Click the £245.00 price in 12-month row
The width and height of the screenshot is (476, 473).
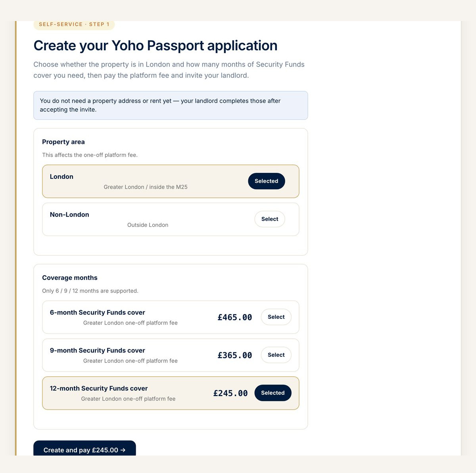[230, 393]
